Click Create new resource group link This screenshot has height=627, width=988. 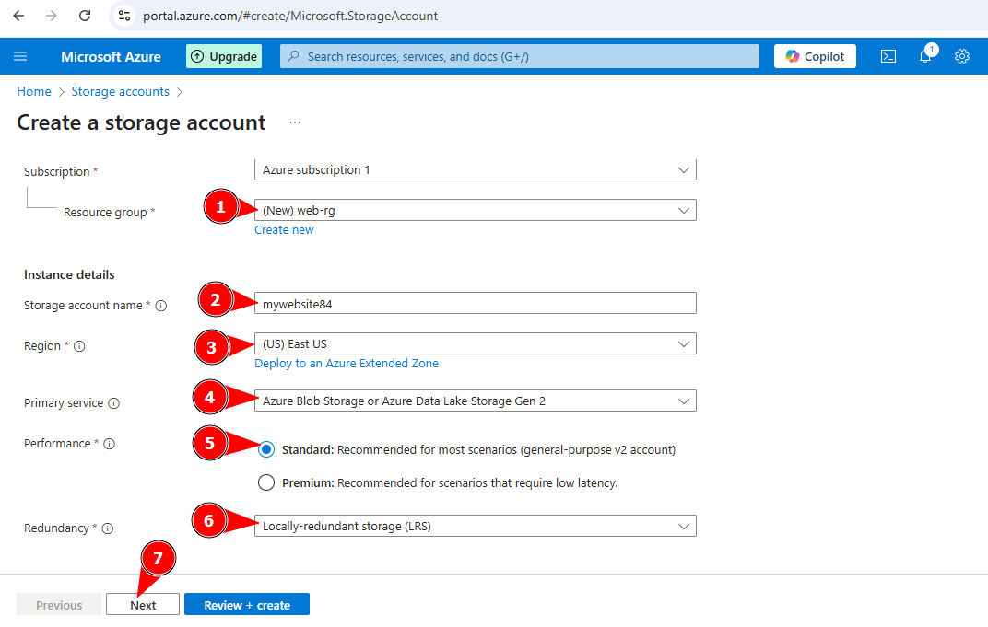(x=284, y=230)
